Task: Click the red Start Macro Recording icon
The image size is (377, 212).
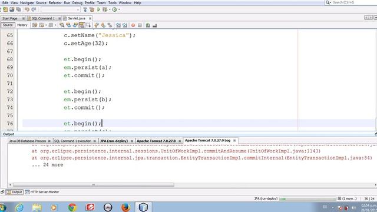Action: 133,25
